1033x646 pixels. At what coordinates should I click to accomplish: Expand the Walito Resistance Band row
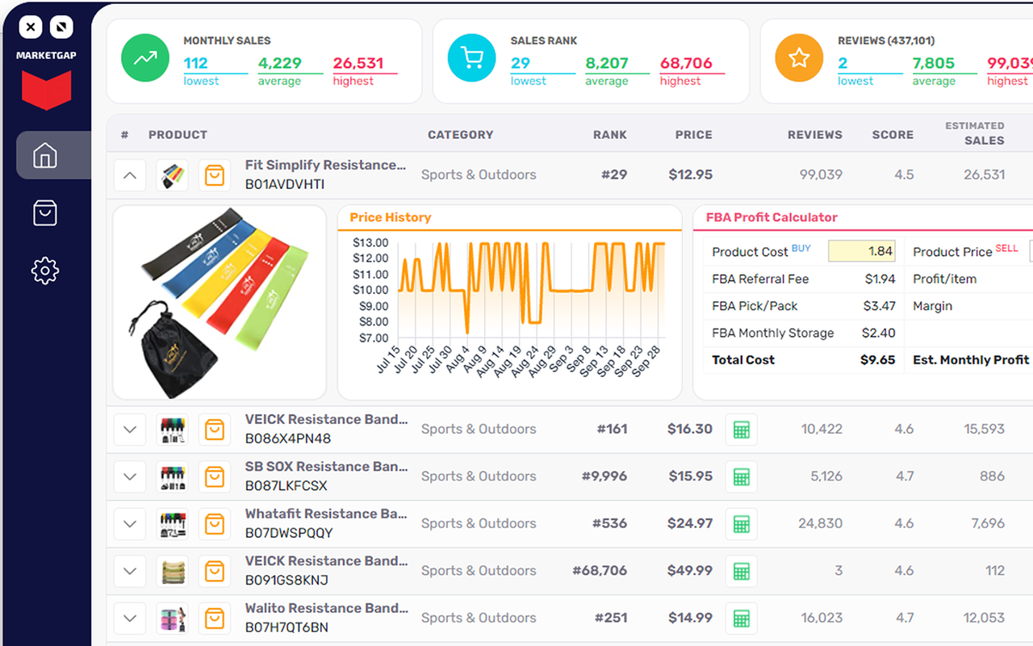point(129,618)
